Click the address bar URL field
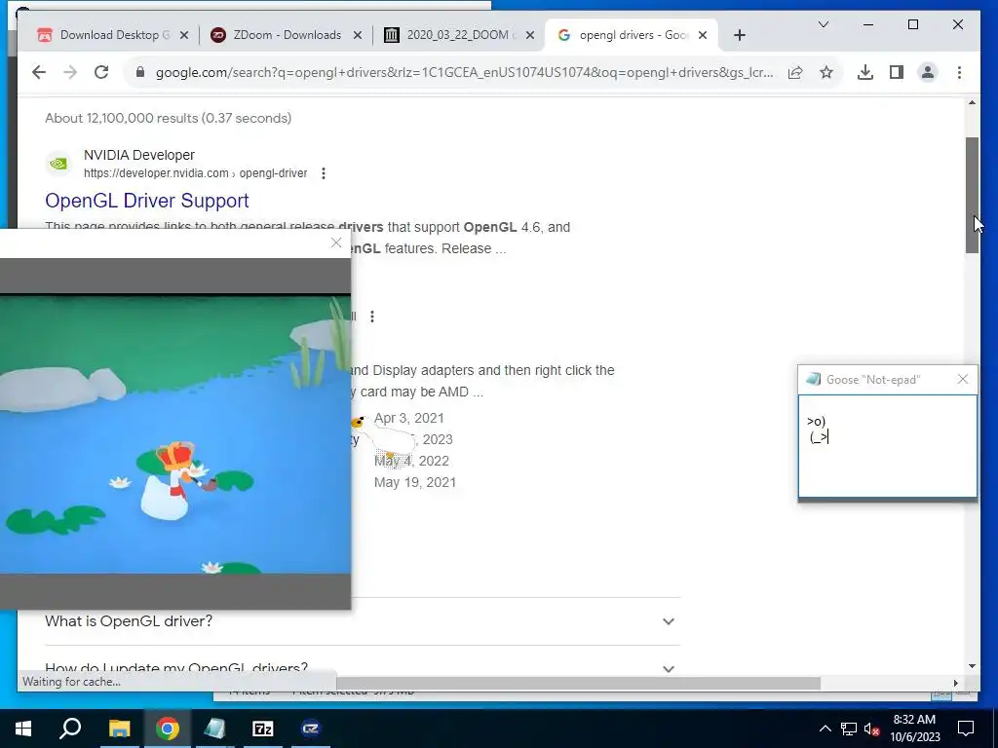Viewport: 998px width, 748px height. pyautogui.click(x=465, y=72)
